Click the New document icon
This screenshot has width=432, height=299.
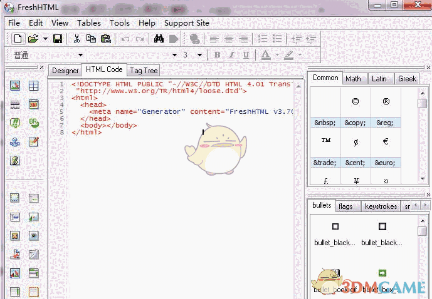17,39
